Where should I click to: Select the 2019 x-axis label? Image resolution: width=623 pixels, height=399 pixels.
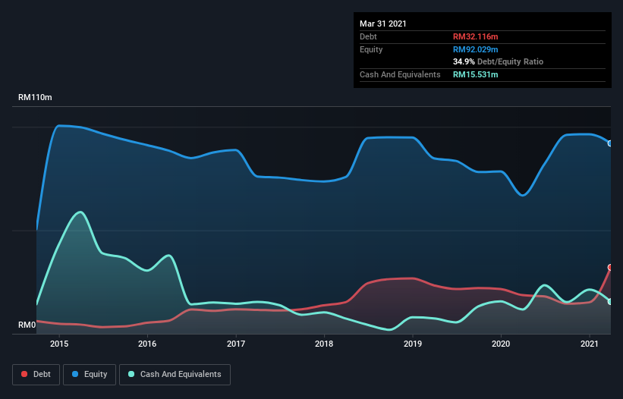(413, 344)
